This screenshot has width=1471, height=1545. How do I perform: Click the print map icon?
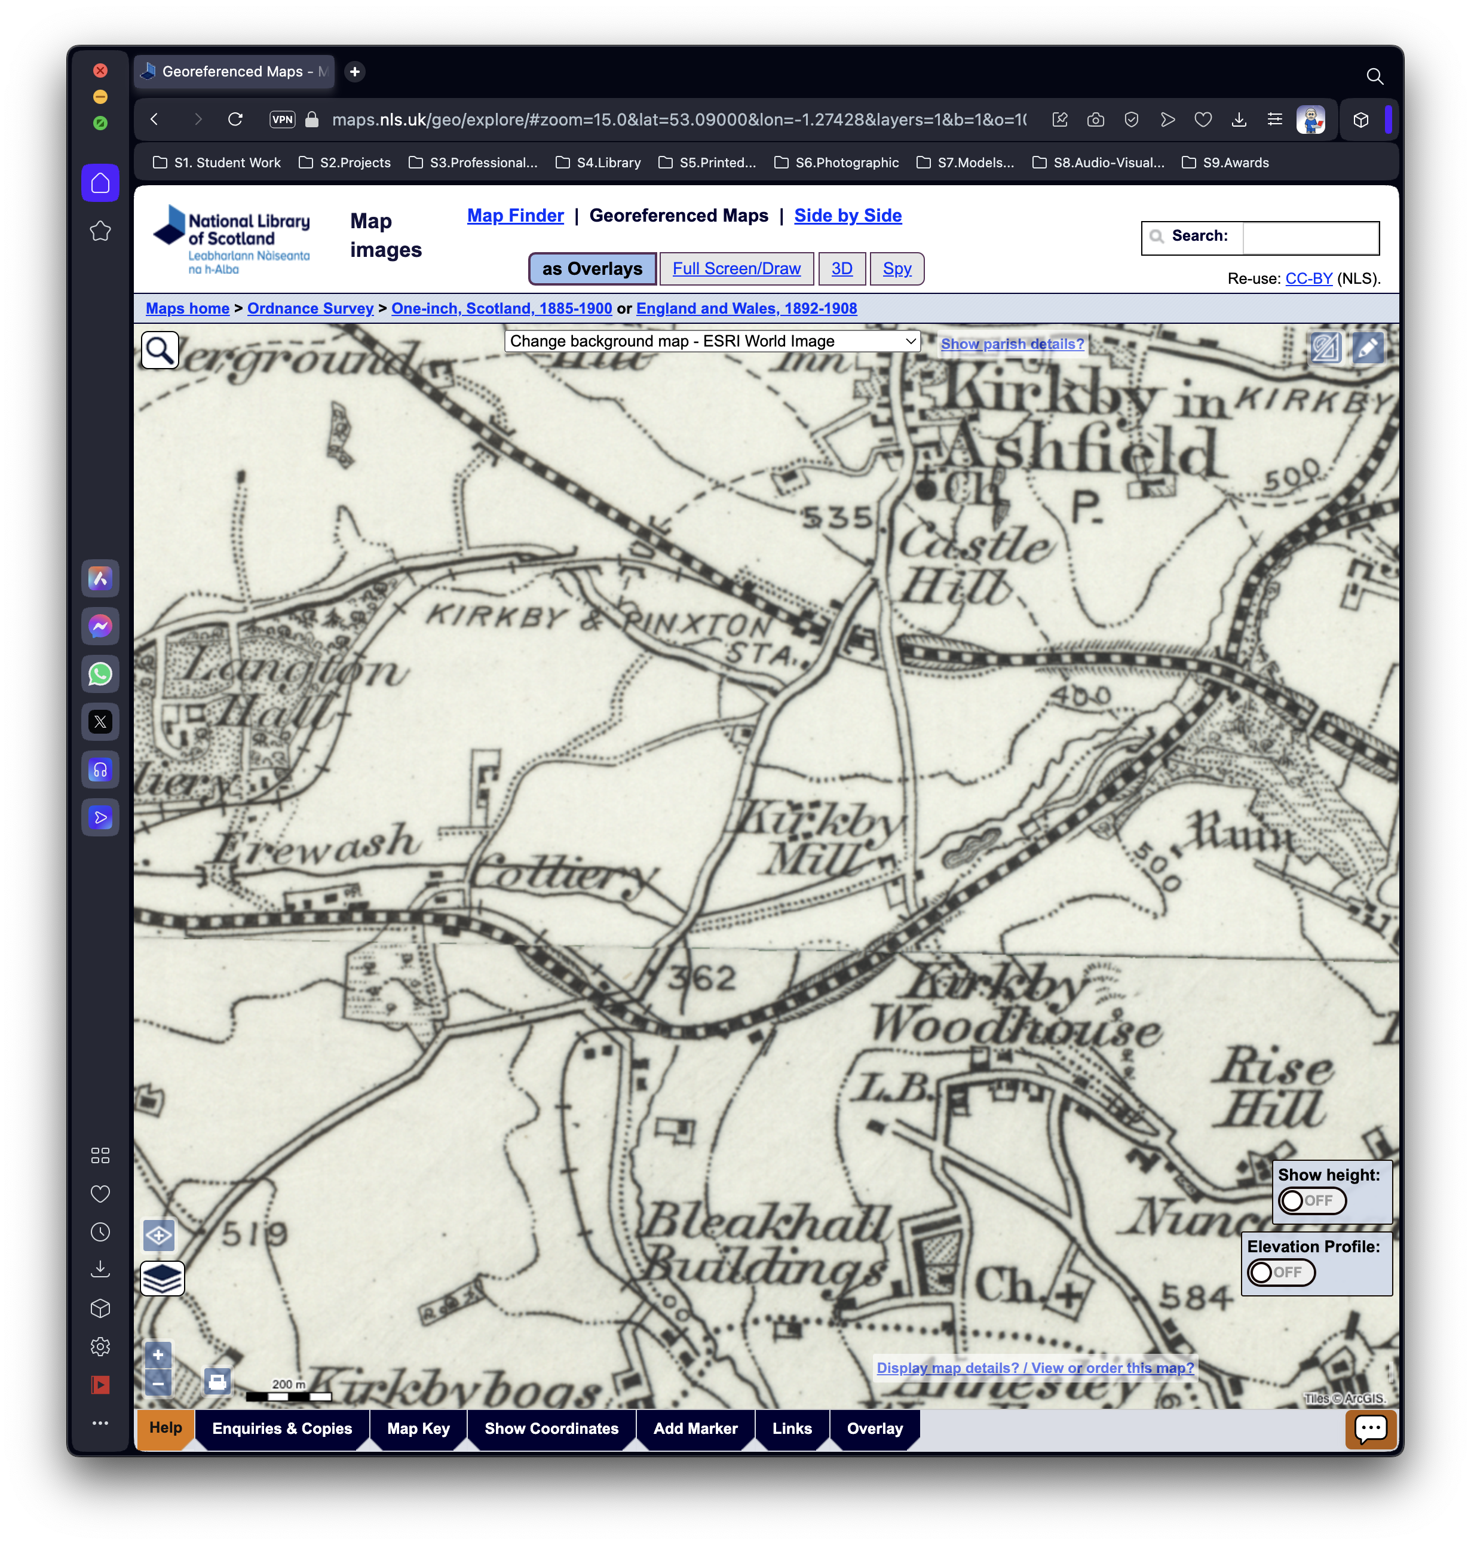(x=217, y=1381)
